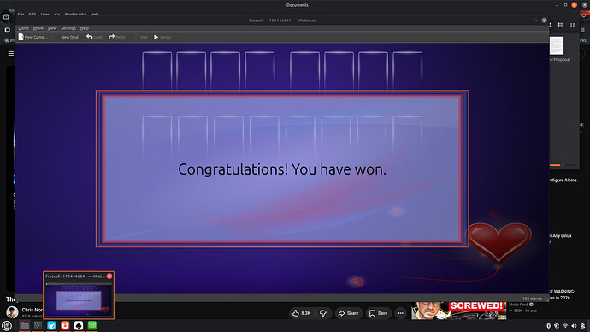Open the green spreadsheet taskbar icon
Viewport: 590px width, 332px height.
[x=92, y=326]
